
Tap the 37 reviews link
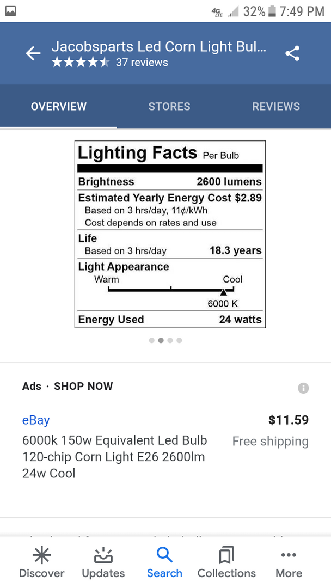coord(142,63)
